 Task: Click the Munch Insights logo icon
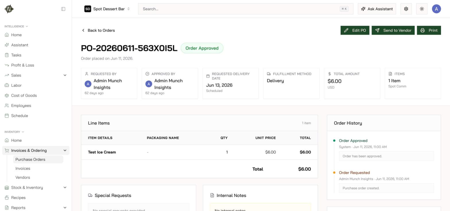9,9
